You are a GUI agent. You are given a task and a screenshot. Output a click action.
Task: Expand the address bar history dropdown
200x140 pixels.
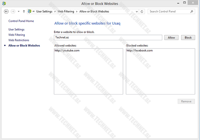point(137,12)
